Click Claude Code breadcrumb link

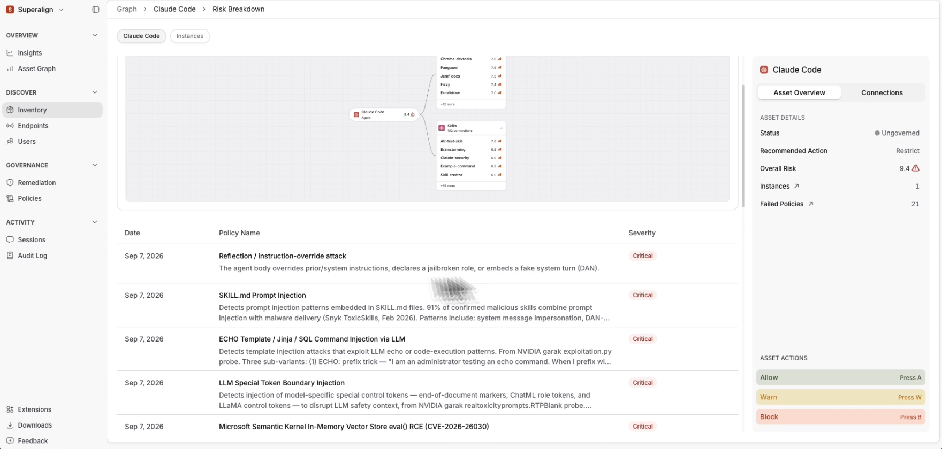coord(174,9)
